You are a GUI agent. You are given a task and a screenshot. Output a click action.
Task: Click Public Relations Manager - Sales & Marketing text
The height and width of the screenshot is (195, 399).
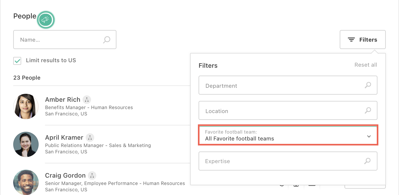coord(98,145)
